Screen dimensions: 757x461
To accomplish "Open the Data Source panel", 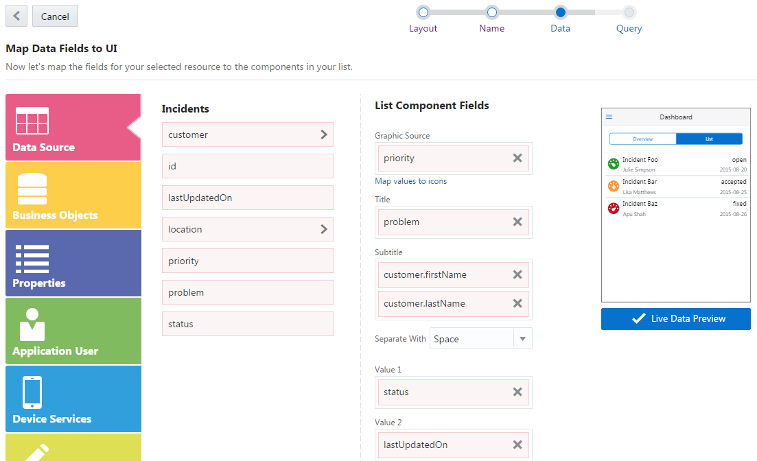I will point(73,127).
